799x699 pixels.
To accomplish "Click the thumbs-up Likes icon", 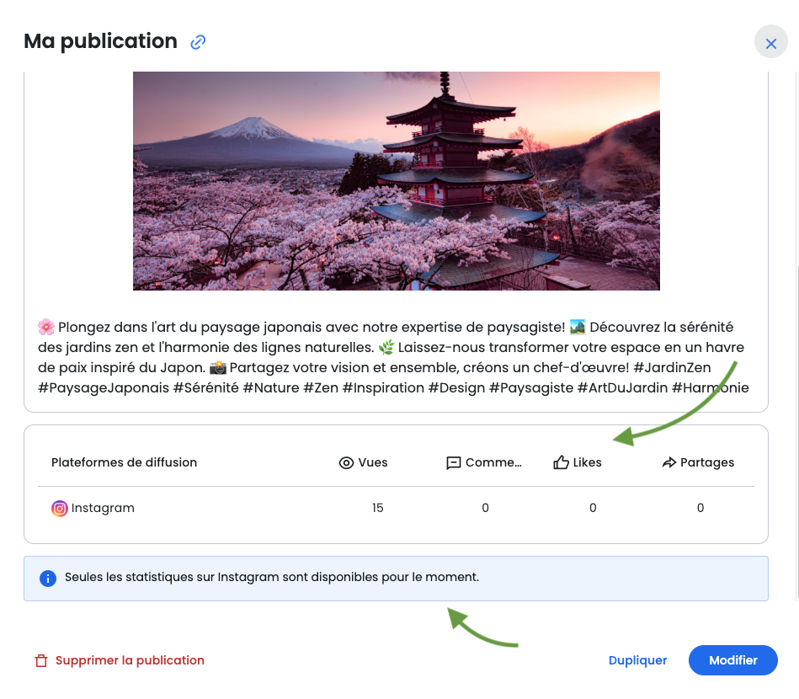I will (x=561, y=462).
